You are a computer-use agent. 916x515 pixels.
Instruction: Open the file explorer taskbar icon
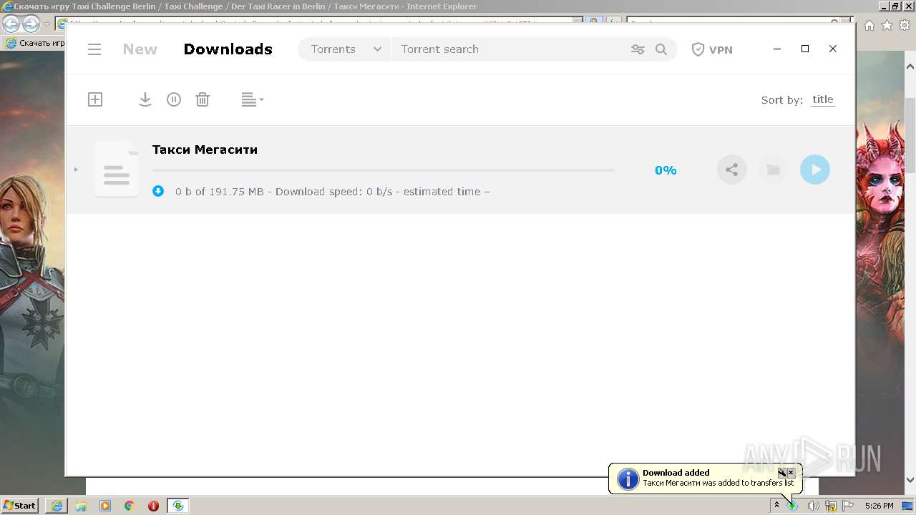pyautogui.click(x=81, y=506)
